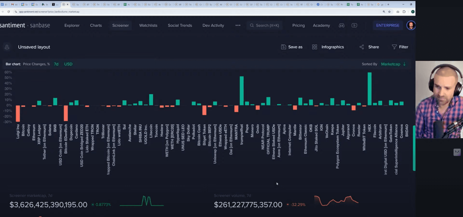Screen dimensions: 463x217
Task: Toggle the Marketcap sort direction arrow
Action: click(405, 64)
